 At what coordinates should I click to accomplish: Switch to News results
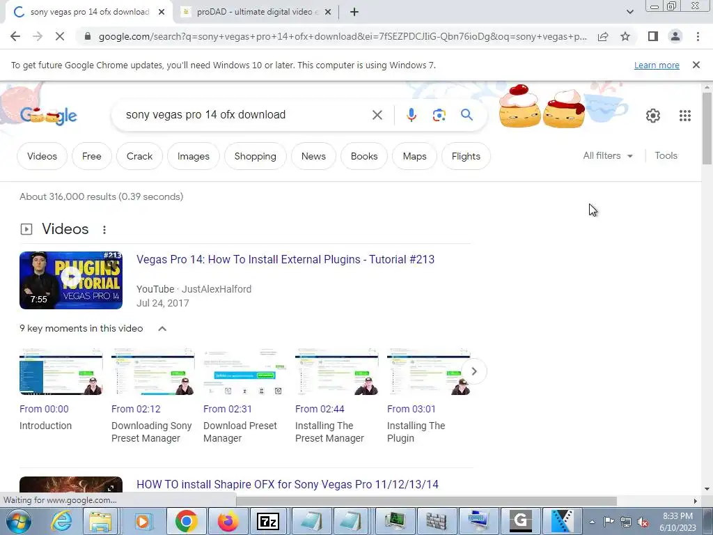point(313,156)
